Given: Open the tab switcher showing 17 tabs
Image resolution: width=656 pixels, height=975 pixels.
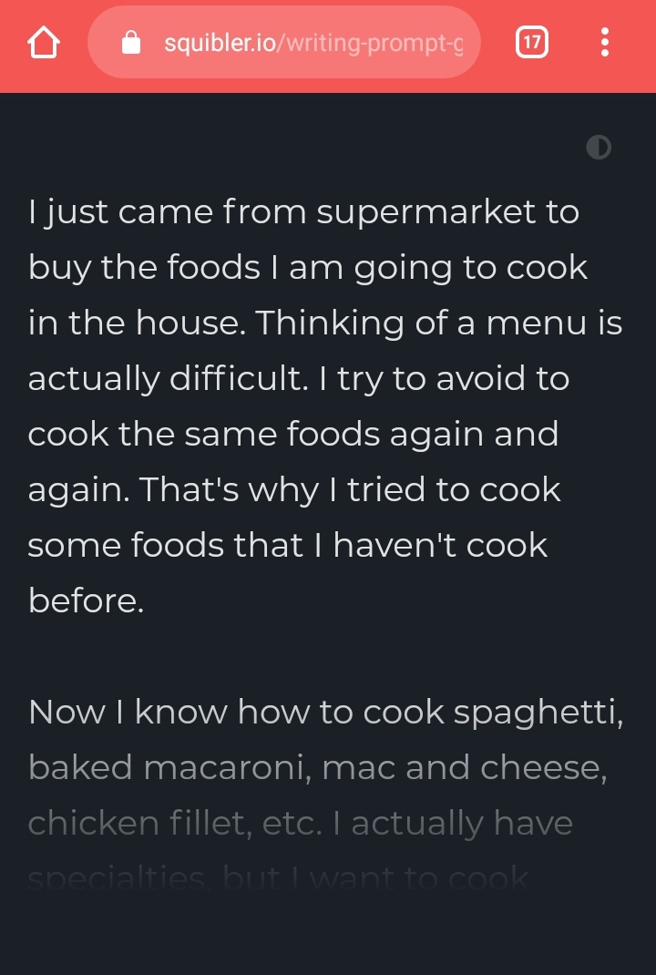Looking at the screenshot, I should [532, 42].
